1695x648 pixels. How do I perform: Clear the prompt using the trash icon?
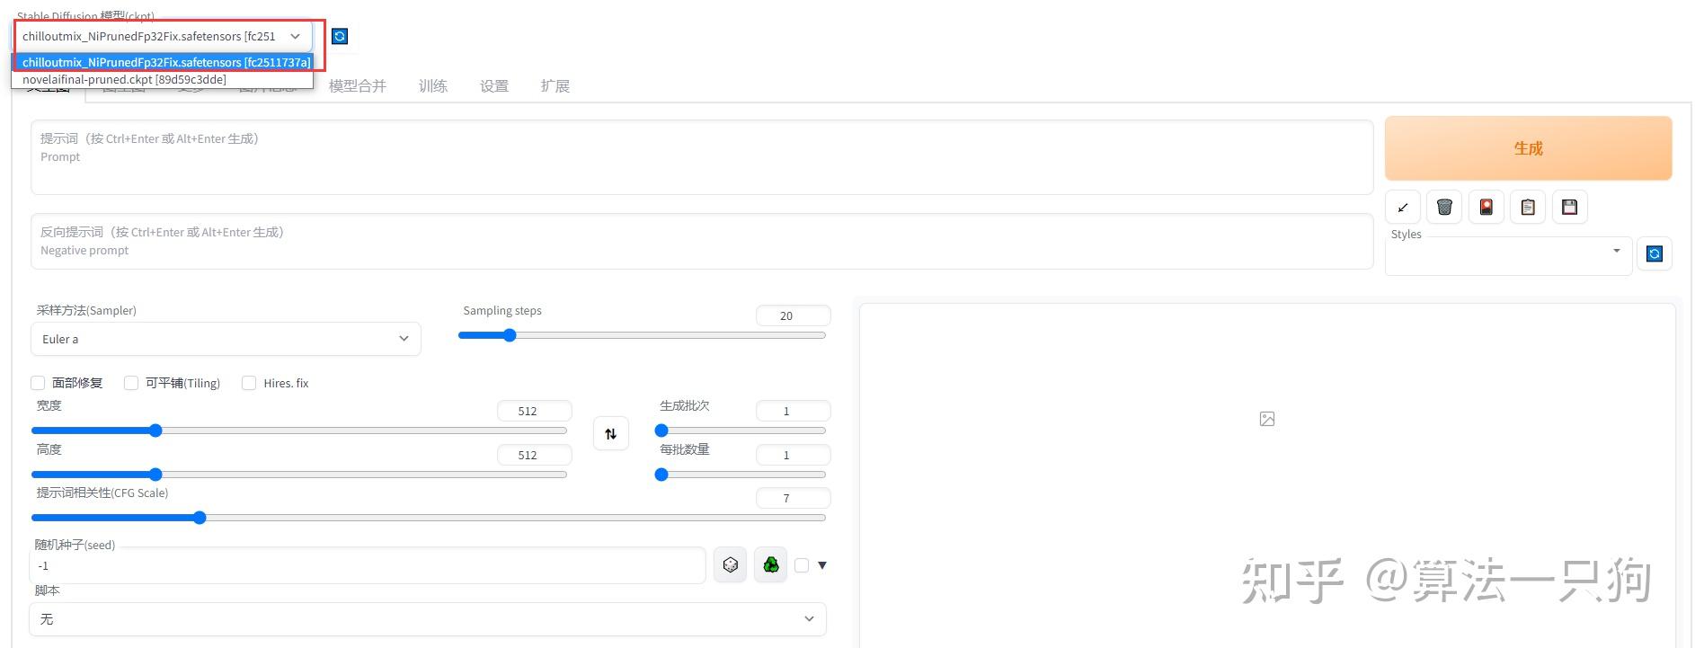[x=1444, y=208]
